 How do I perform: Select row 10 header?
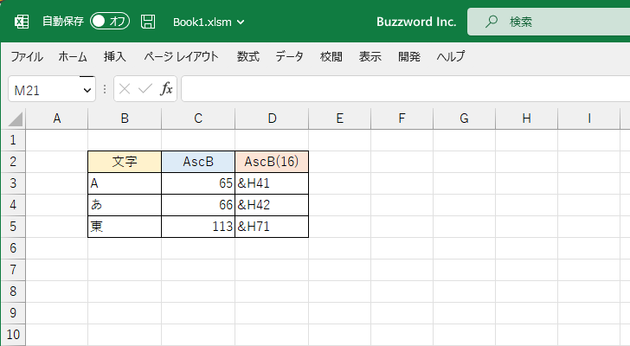[x=13, y=335]
